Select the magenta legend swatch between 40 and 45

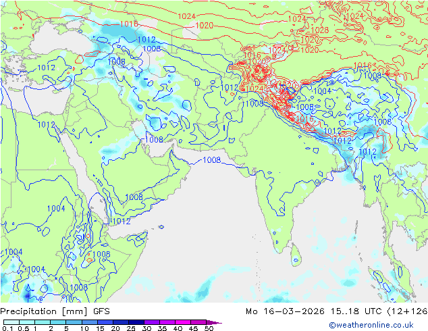183,322
